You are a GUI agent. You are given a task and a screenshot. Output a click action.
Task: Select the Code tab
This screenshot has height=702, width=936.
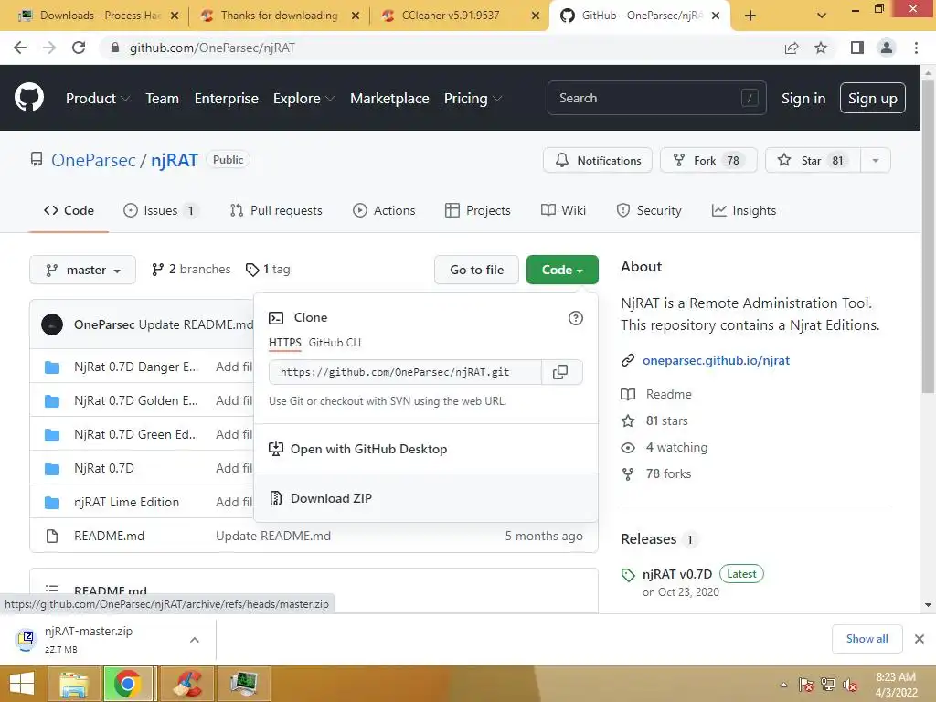69,210
